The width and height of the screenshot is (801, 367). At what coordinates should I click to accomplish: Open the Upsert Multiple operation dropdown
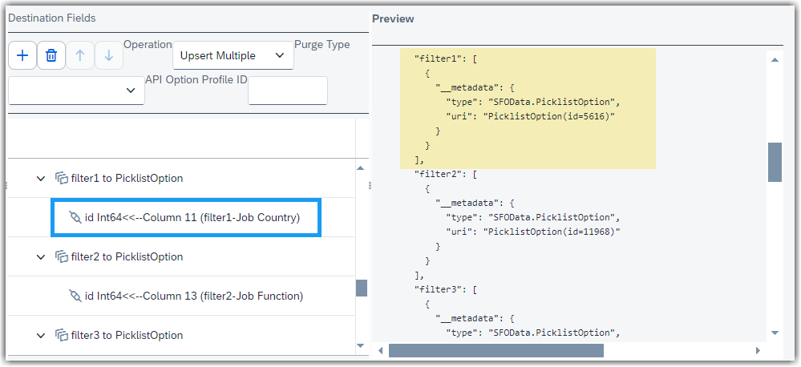point(233,55)
